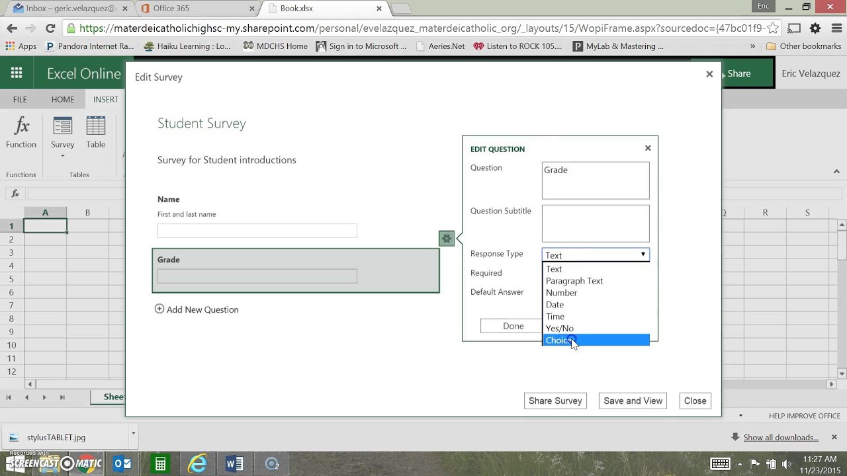Screen dimensions: 847x476
Task: Click the Question text field containing Grade
Action: coord(596,180)
